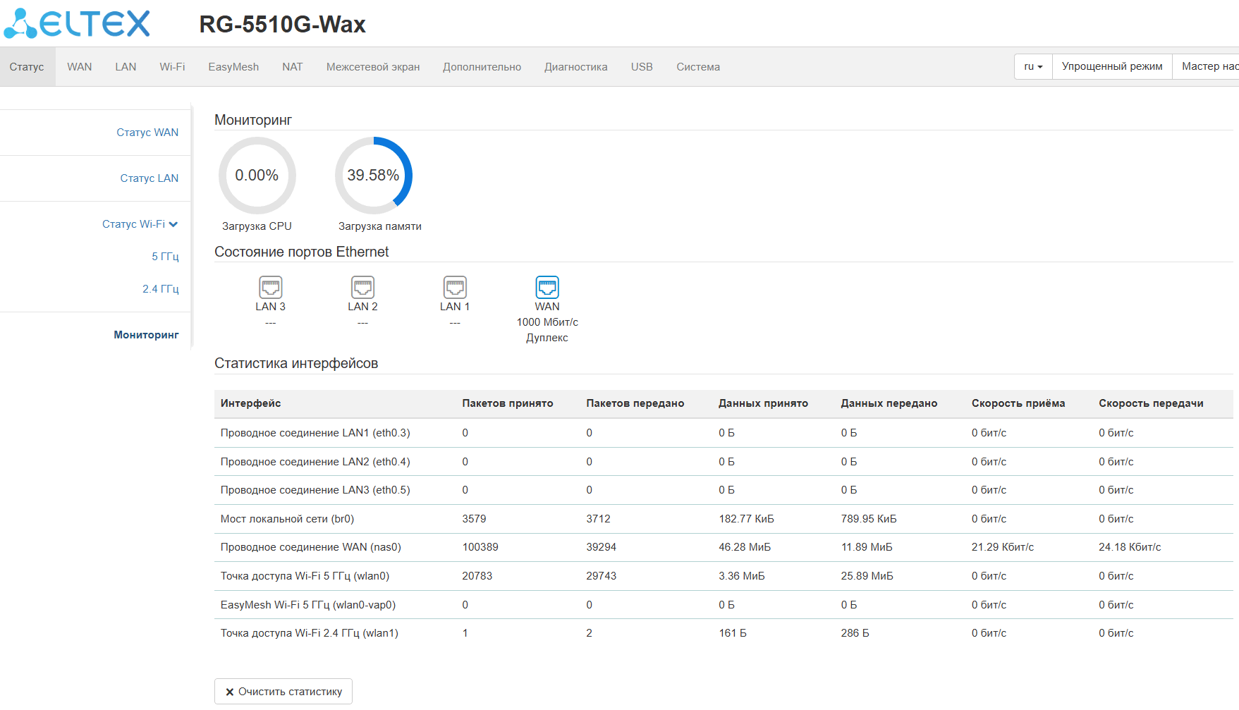Click the LAN 2 Ethernet port icon
Image resolution: width=1239 pixels, height=710 pixels.
coord(362,287)
